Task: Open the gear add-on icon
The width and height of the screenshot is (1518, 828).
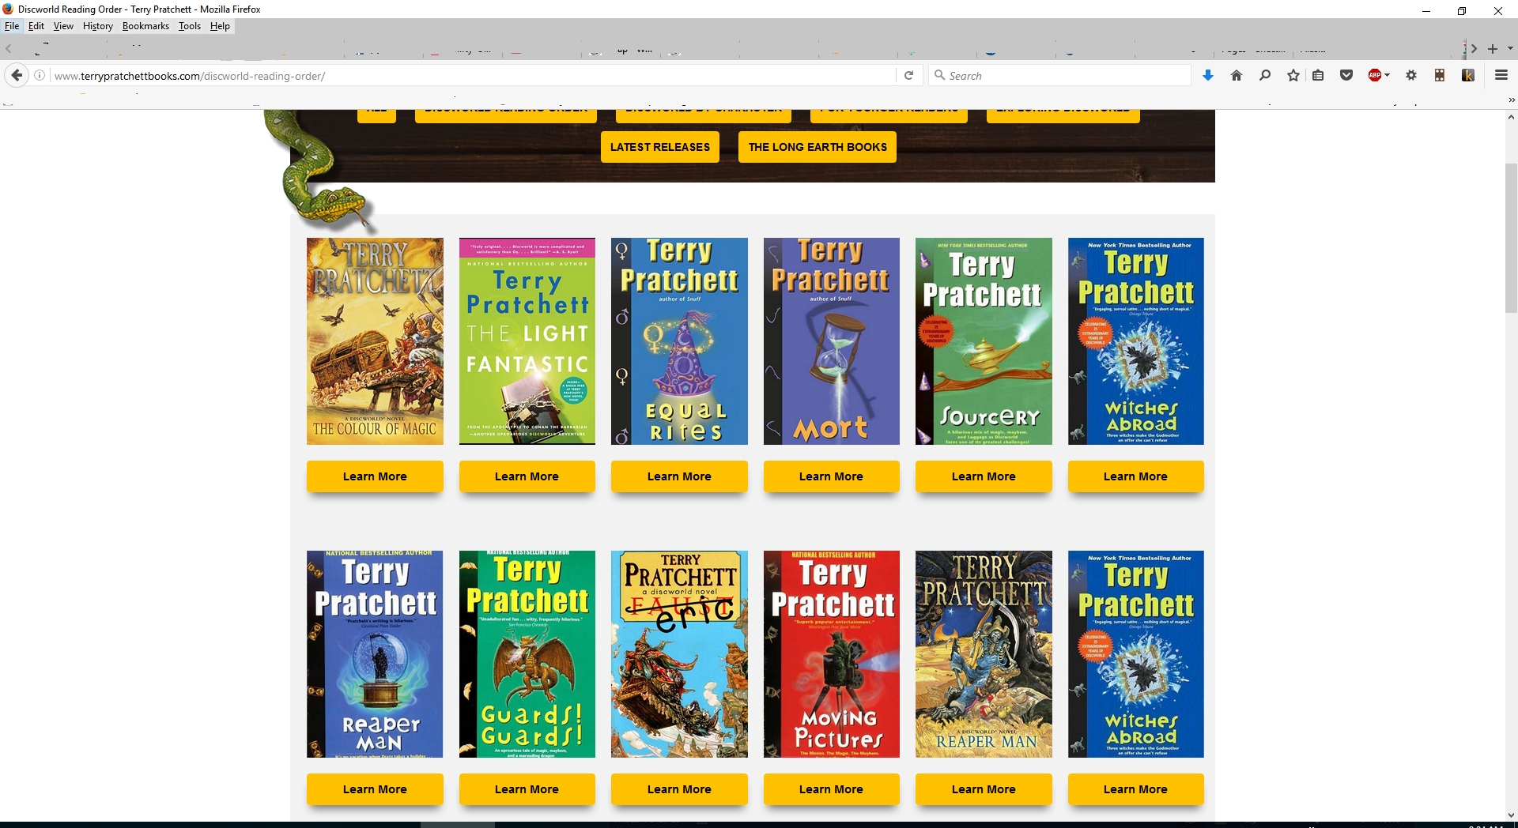Action: point(1411,75)
